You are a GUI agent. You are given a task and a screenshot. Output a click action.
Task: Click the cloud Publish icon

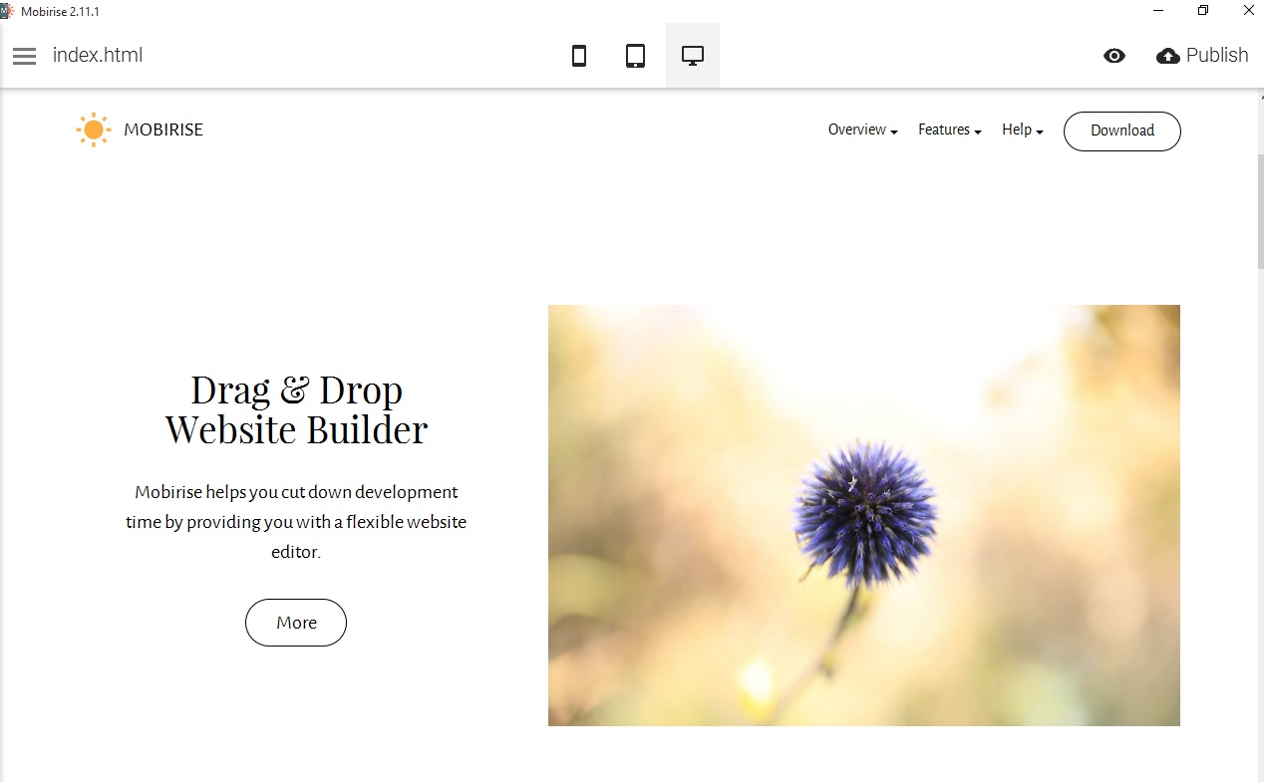(1168, 56)
